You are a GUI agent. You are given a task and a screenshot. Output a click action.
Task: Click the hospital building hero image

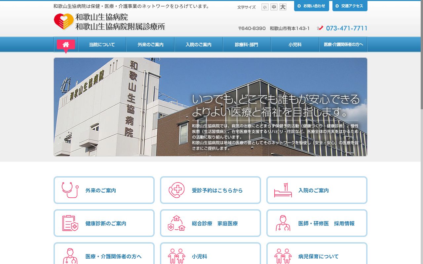[x=211, y=107]
